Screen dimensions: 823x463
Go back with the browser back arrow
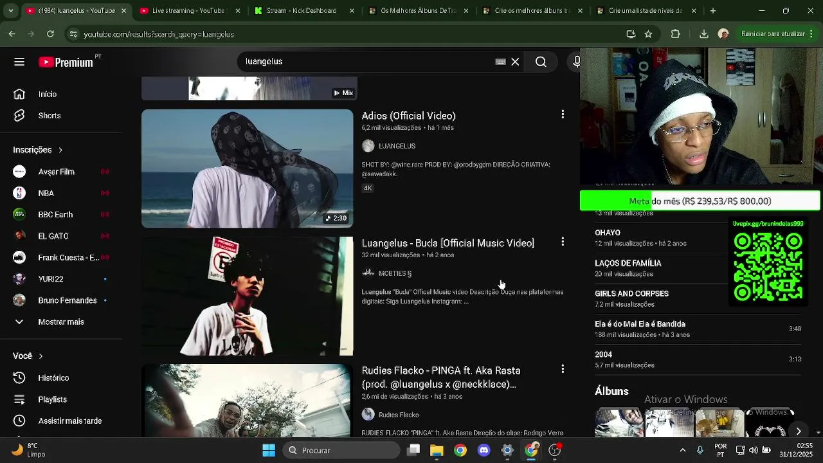click(12, 34)
